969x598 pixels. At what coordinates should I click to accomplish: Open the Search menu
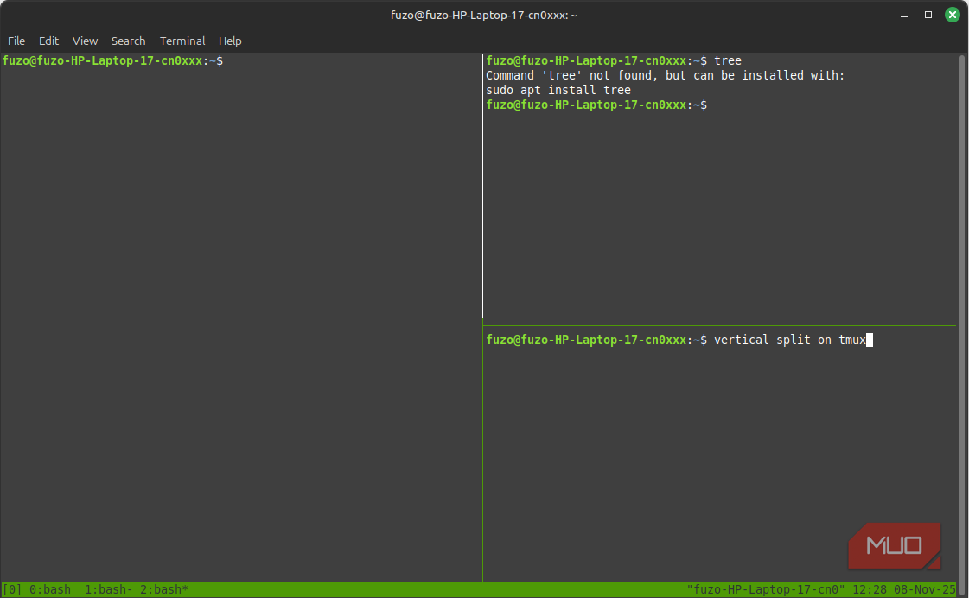click(128, 41)
